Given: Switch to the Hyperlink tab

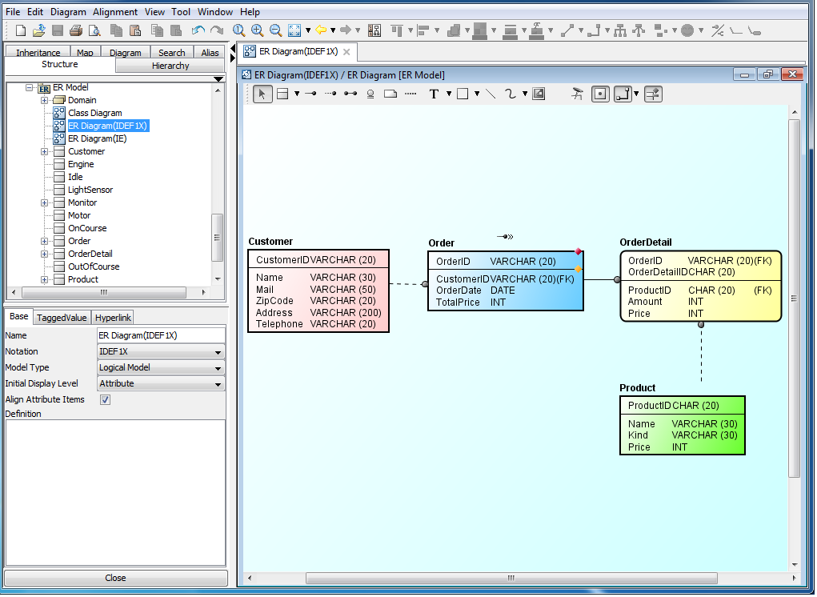Looking at the screenshot, I should [113, 318].
